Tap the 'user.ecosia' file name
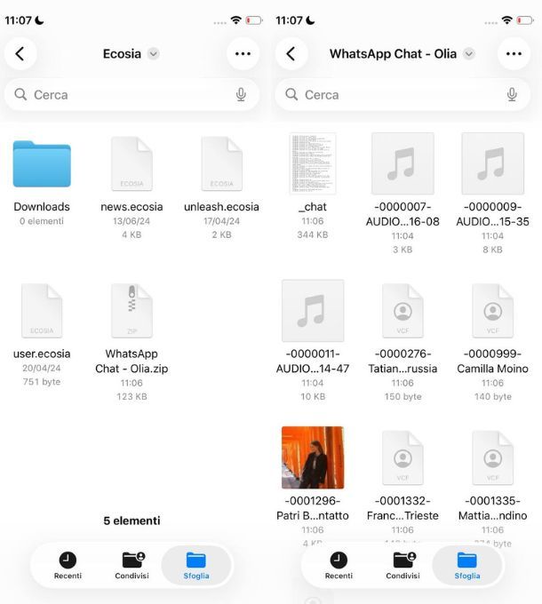The height and width of the screenshot is (604, 542). pos(42,354)
